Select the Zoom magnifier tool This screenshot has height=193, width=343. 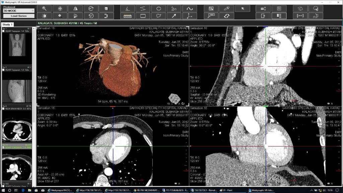pyautogui.click(x=44, y=9)
